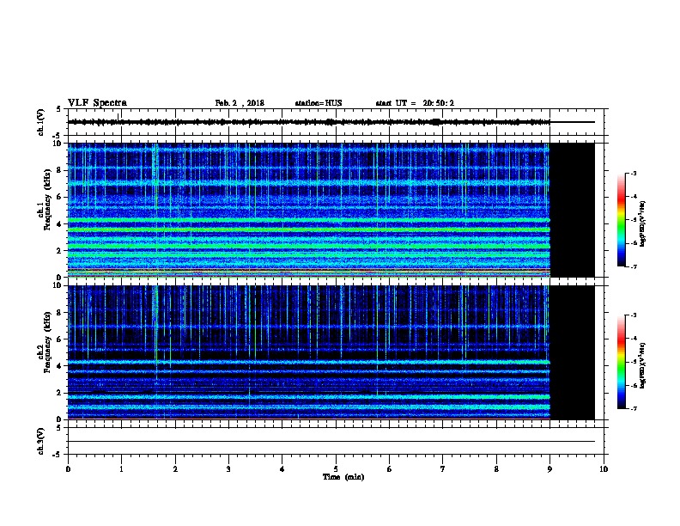Click the time axis tick label "1"
This screenshot has width=680, height=526.
click(121, 469)
